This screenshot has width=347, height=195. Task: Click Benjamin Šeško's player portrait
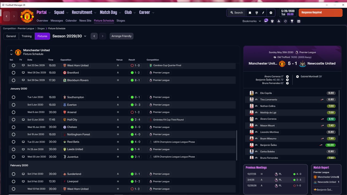[x=252, y=145]
